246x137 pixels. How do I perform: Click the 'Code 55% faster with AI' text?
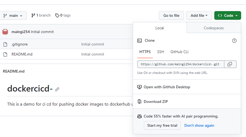coord(181,116)
